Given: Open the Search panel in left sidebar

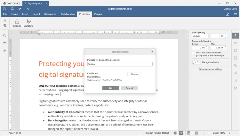Looking at the screenshot, I should (4, 35).
